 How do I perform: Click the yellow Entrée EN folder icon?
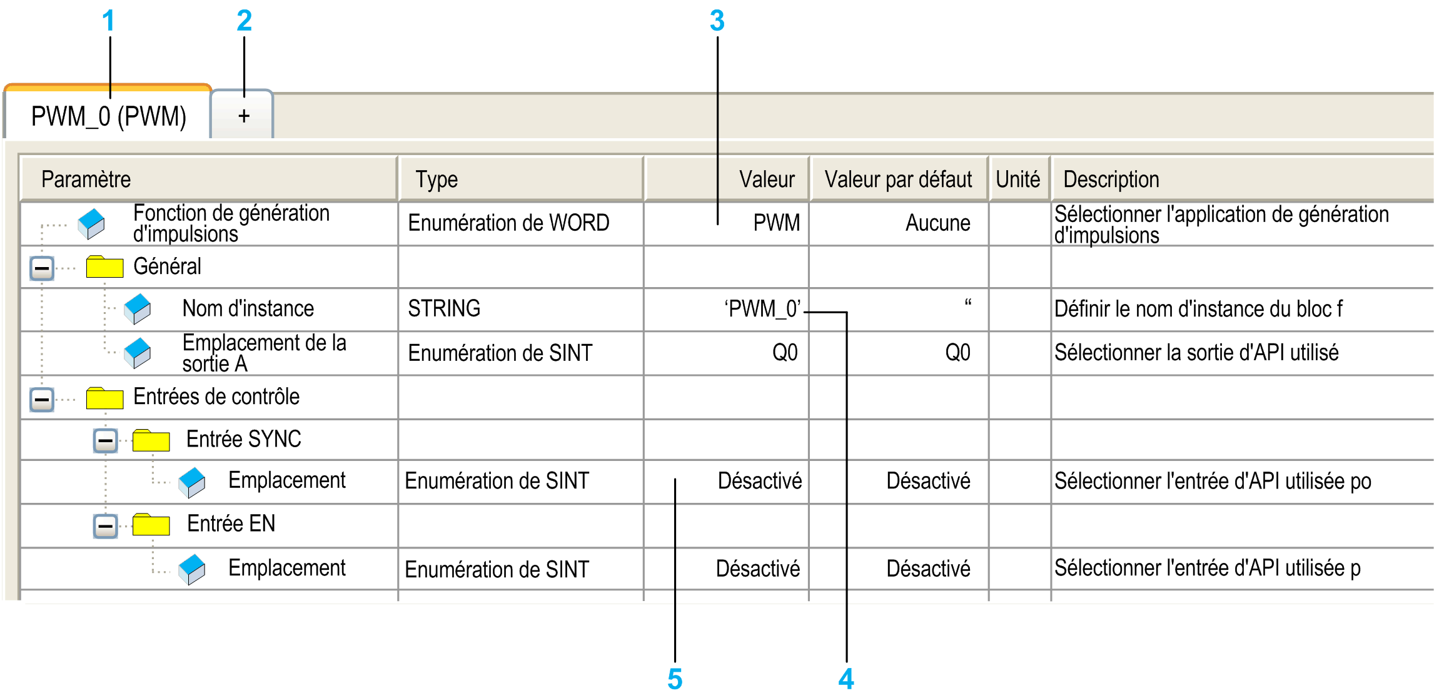[151, 524]
